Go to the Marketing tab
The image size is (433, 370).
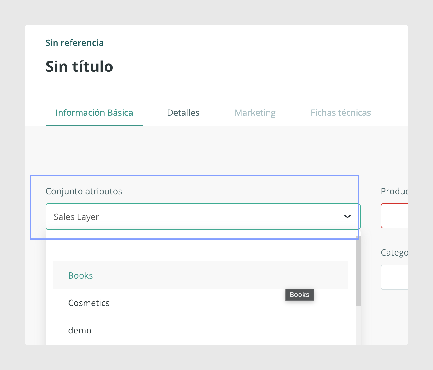tap(255, 113)
